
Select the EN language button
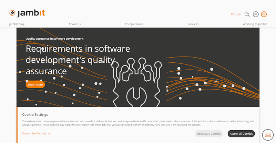coord(264,14)
